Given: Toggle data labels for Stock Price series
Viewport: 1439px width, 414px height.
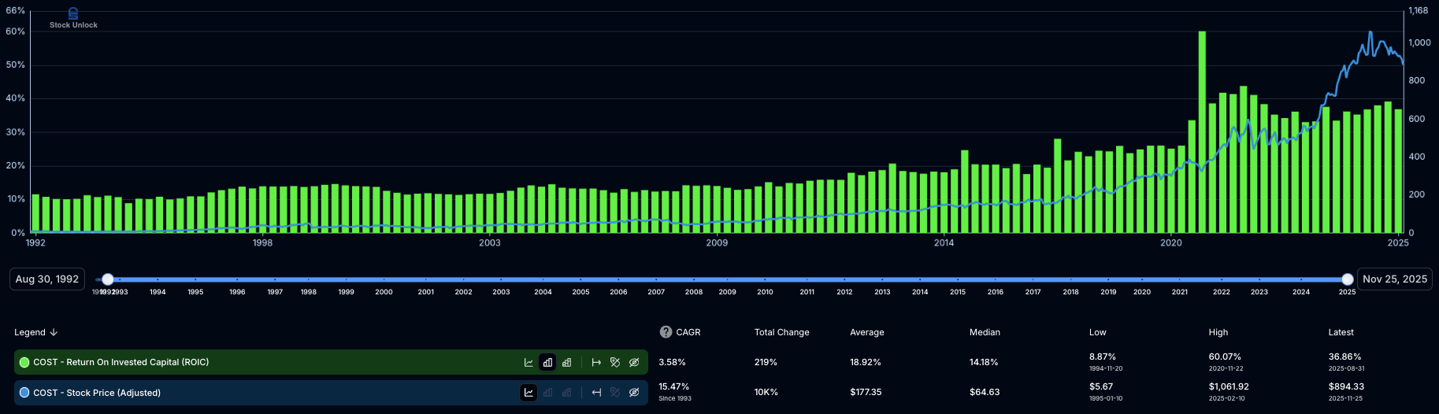Looking at the screenshot, I should tap(615, 392).
